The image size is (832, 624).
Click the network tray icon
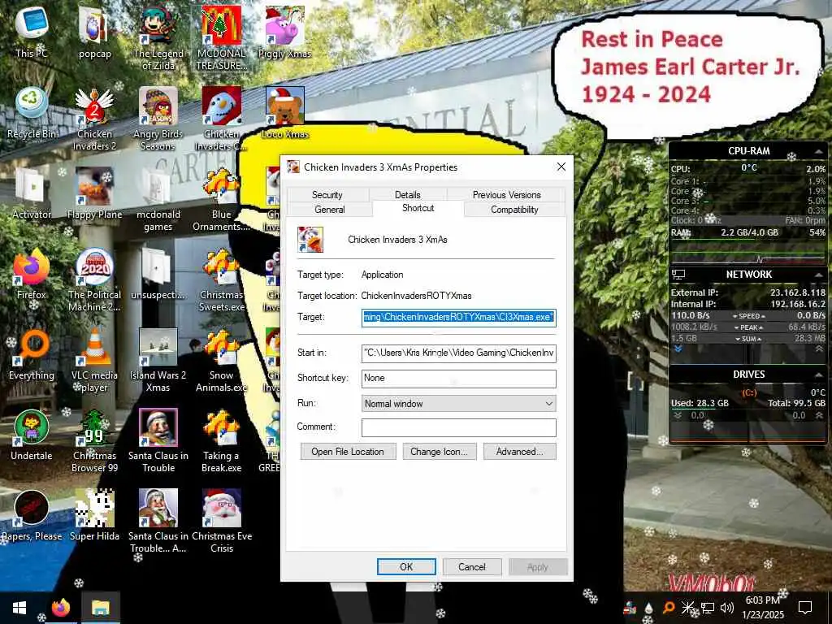click(x=708, y=608)
